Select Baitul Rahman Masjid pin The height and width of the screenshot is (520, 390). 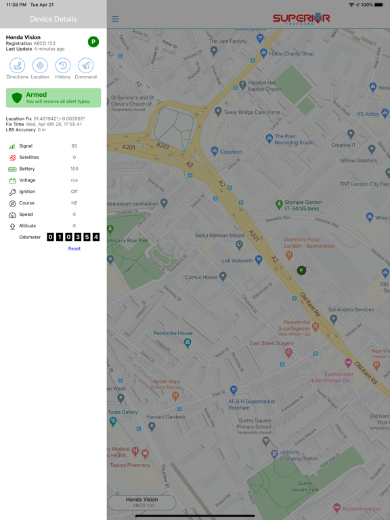(239, 244)
